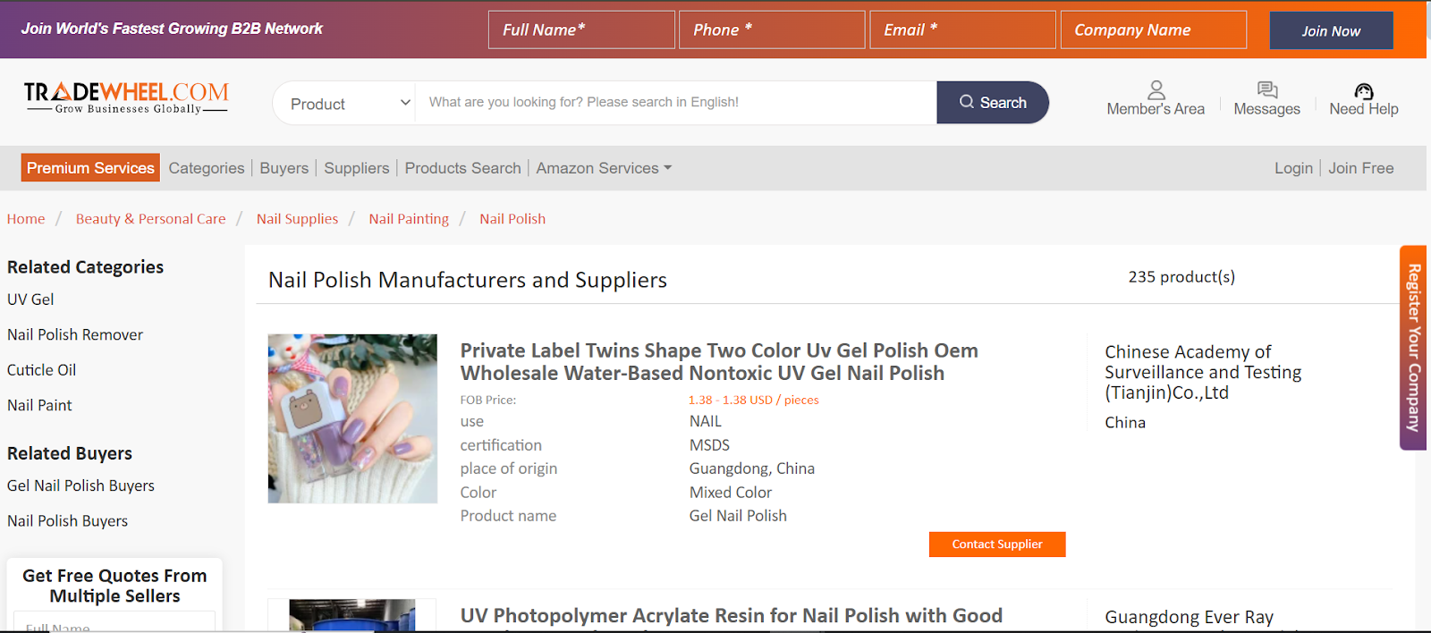The image size is (1431, 633).
Task: Click the Nail Polish breadcrumb
Action: [x=512, y=219]
